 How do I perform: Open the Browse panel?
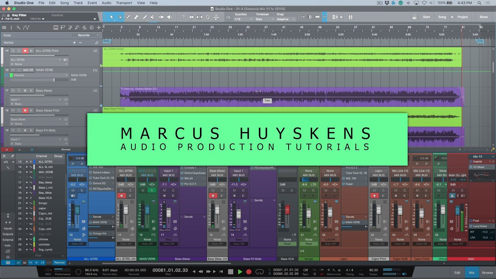(487, 272)
